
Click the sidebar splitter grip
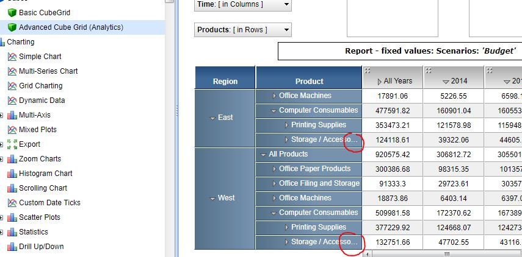click(x=177, y=111)
